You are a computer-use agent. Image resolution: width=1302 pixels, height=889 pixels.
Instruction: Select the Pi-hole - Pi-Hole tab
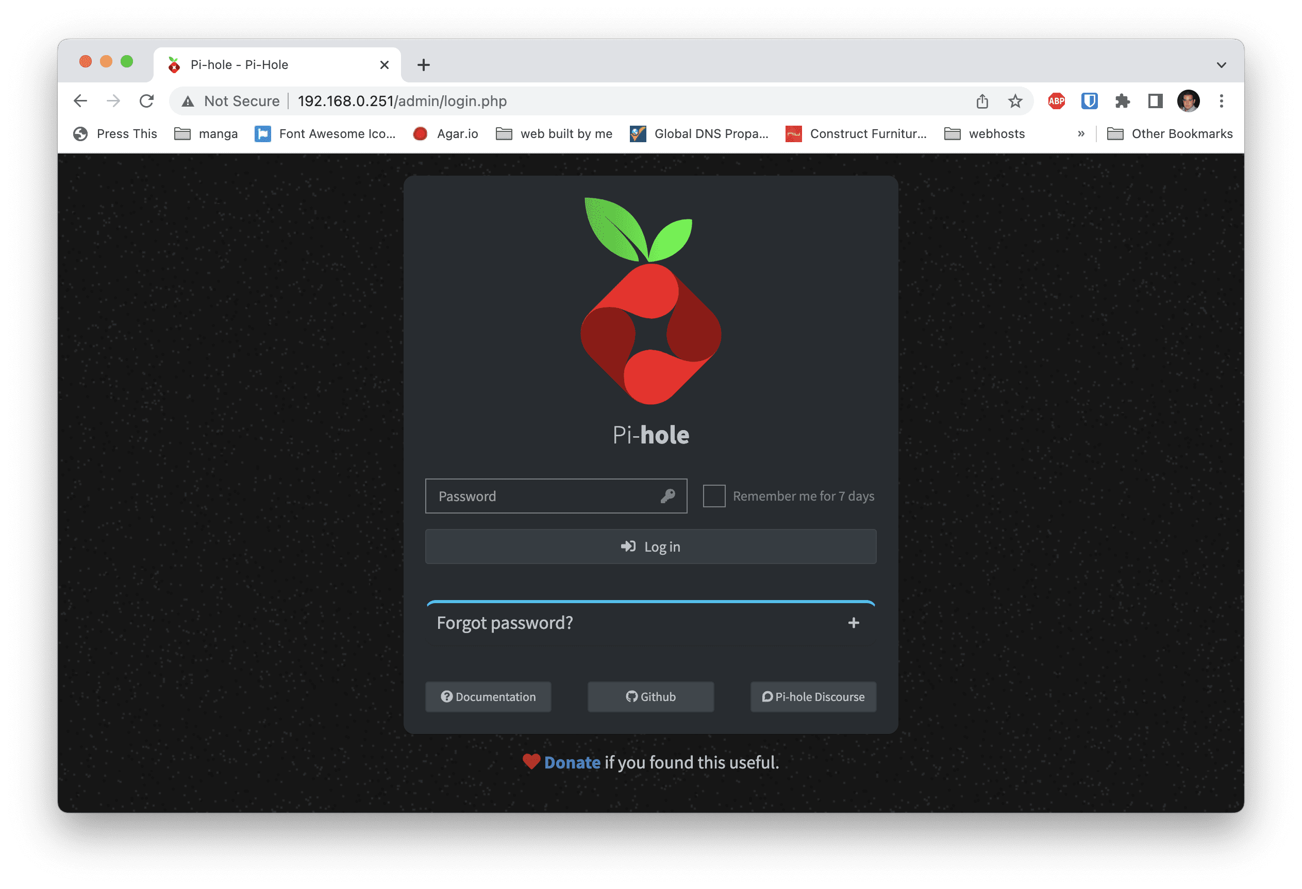277,65
